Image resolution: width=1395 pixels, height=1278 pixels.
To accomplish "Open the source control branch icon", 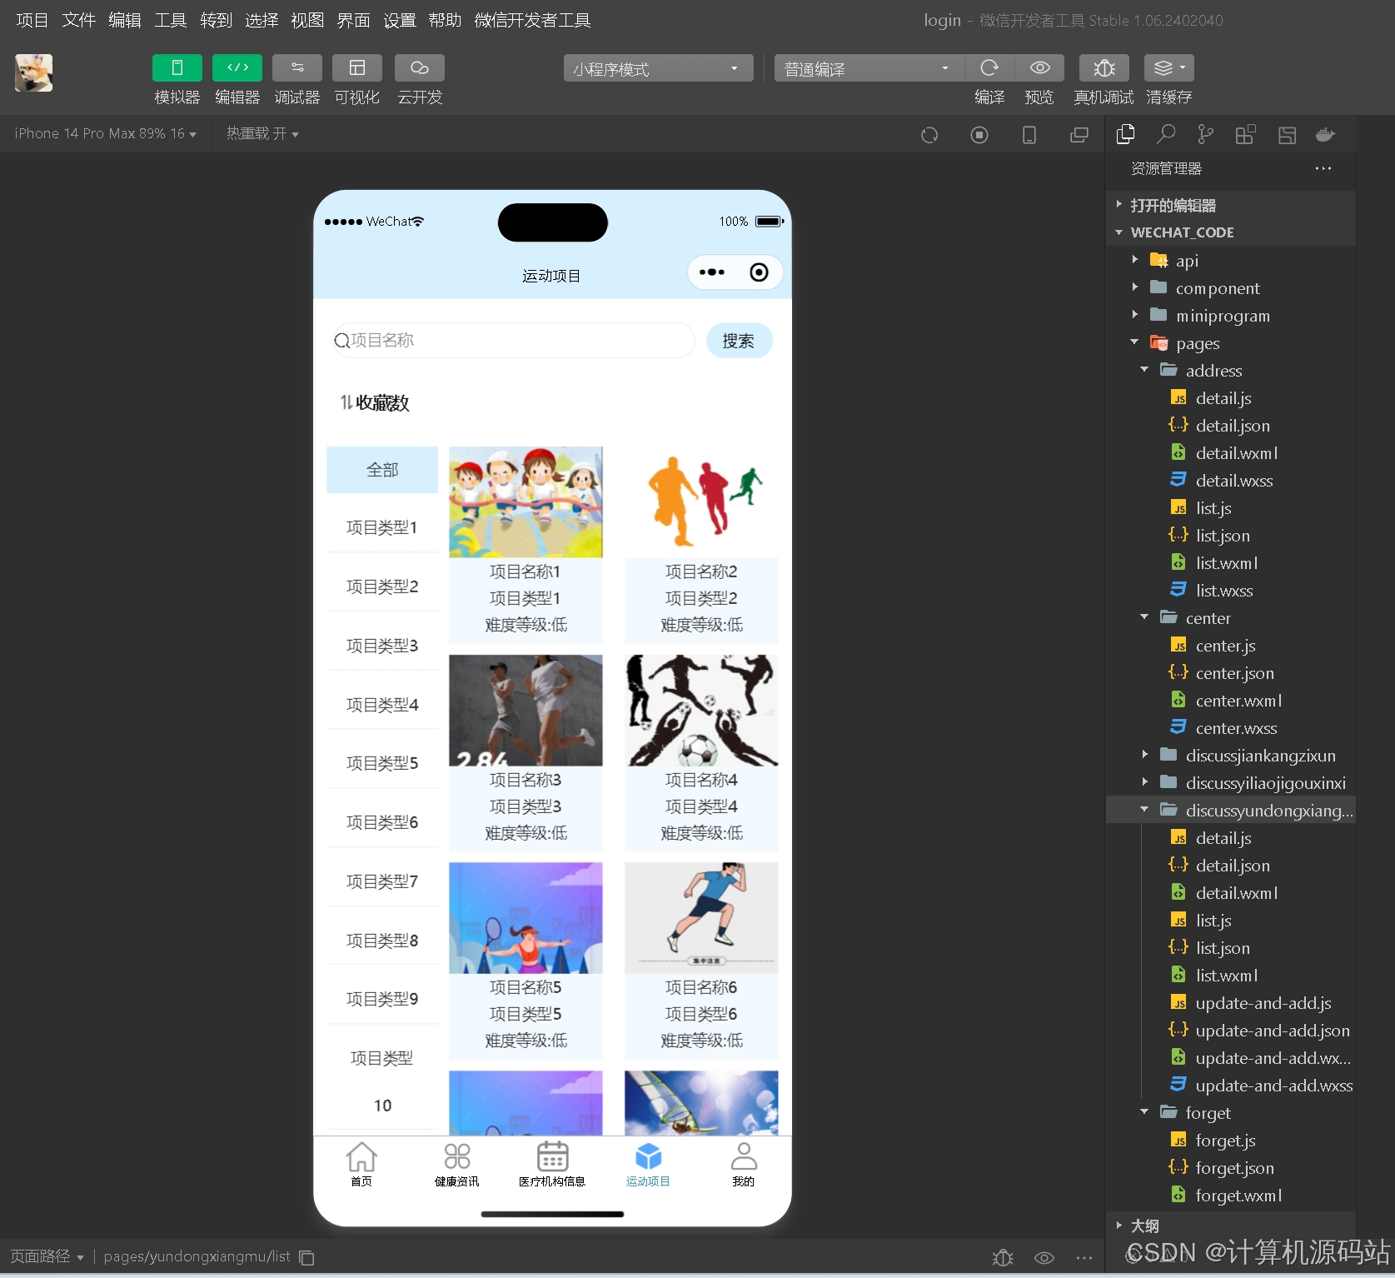I will 1205,134.
